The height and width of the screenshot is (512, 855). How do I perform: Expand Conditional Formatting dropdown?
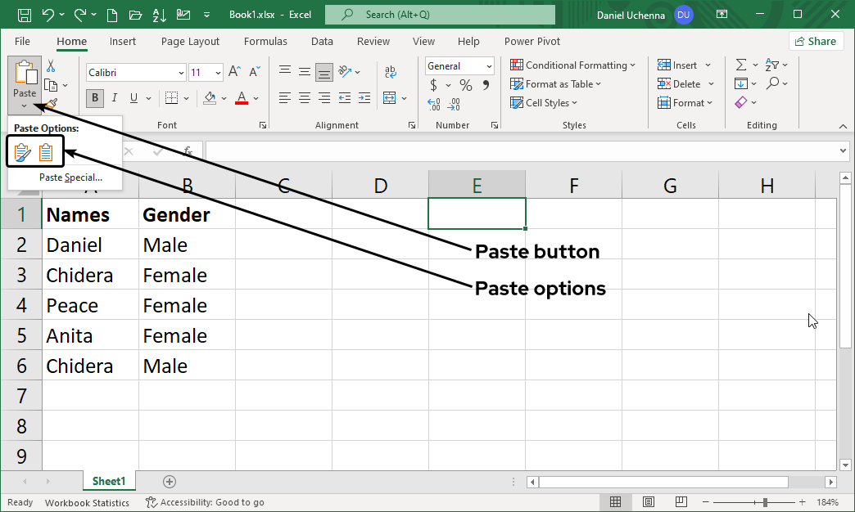tap(572, 65)
